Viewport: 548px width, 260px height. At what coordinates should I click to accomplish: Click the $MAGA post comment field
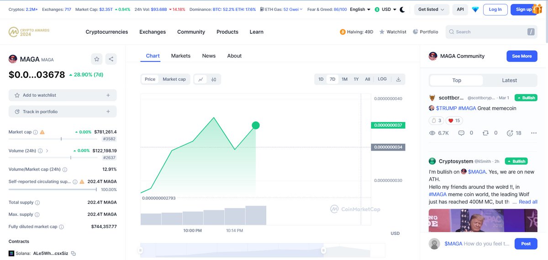tap(477, 244)
